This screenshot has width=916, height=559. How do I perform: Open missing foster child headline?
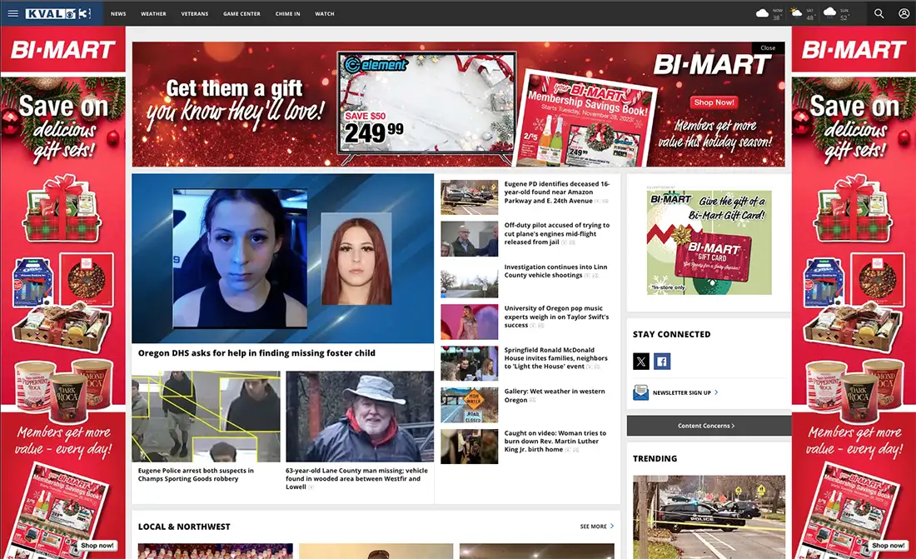256,353
